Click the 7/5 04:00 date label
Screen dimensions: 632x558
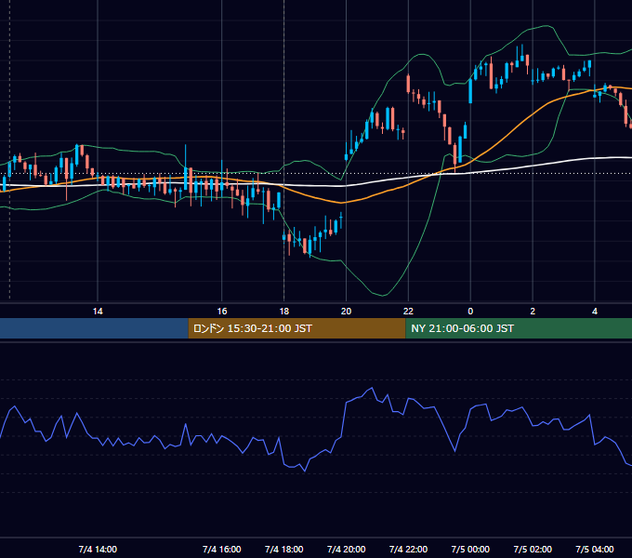tap(595, 549)
